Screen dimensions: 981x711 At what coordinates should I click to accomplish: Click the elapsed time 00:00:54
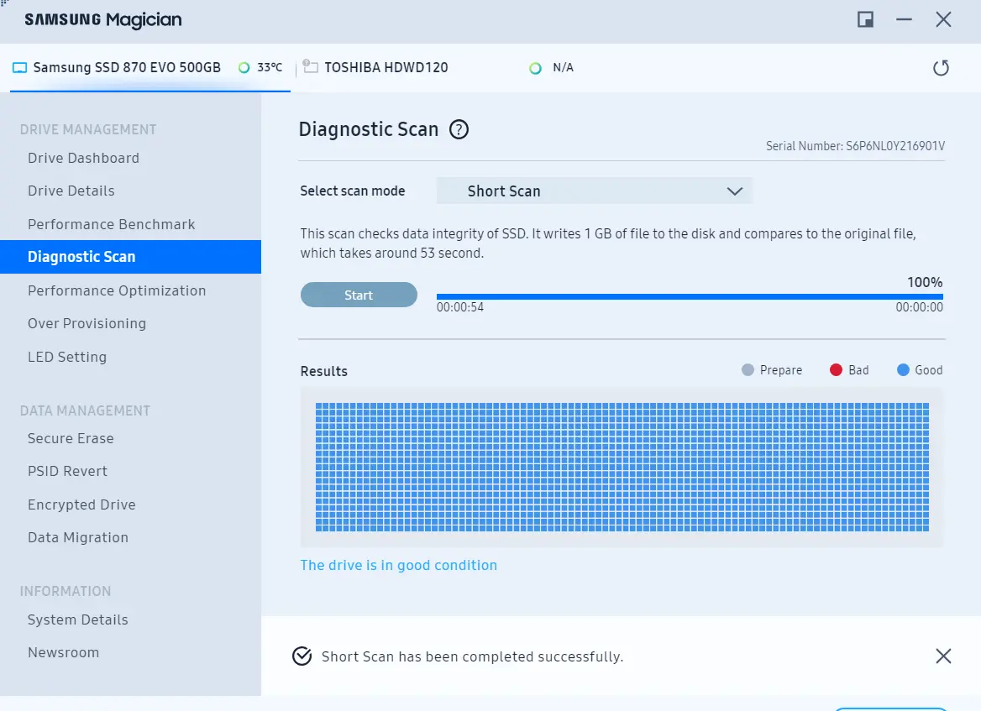[x=460, y=307]
